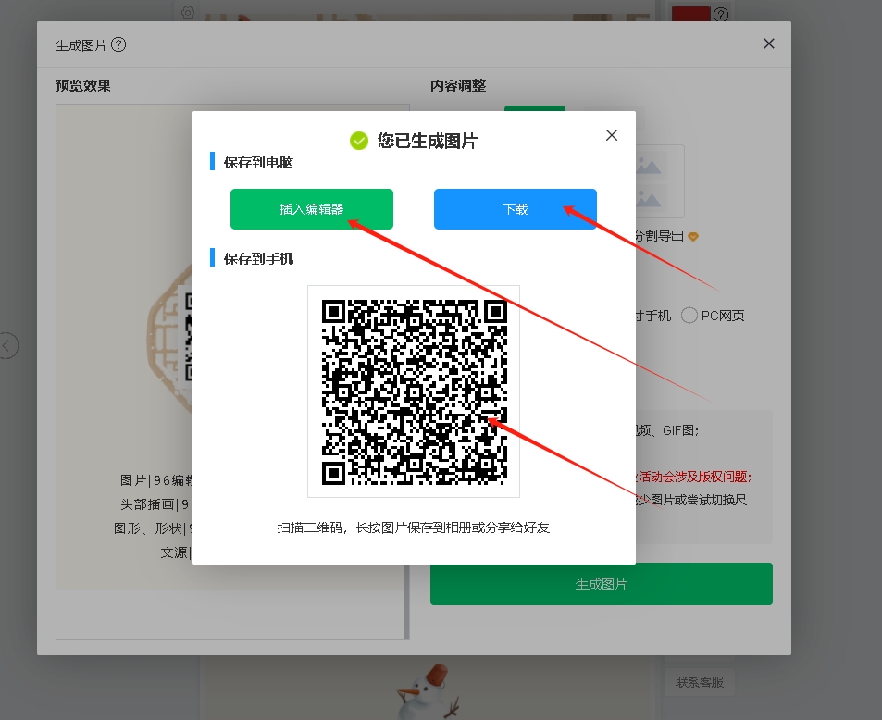882x720 pixels.
Task: Click the gear settings icon at the top
Action: (x=188, y=12)
